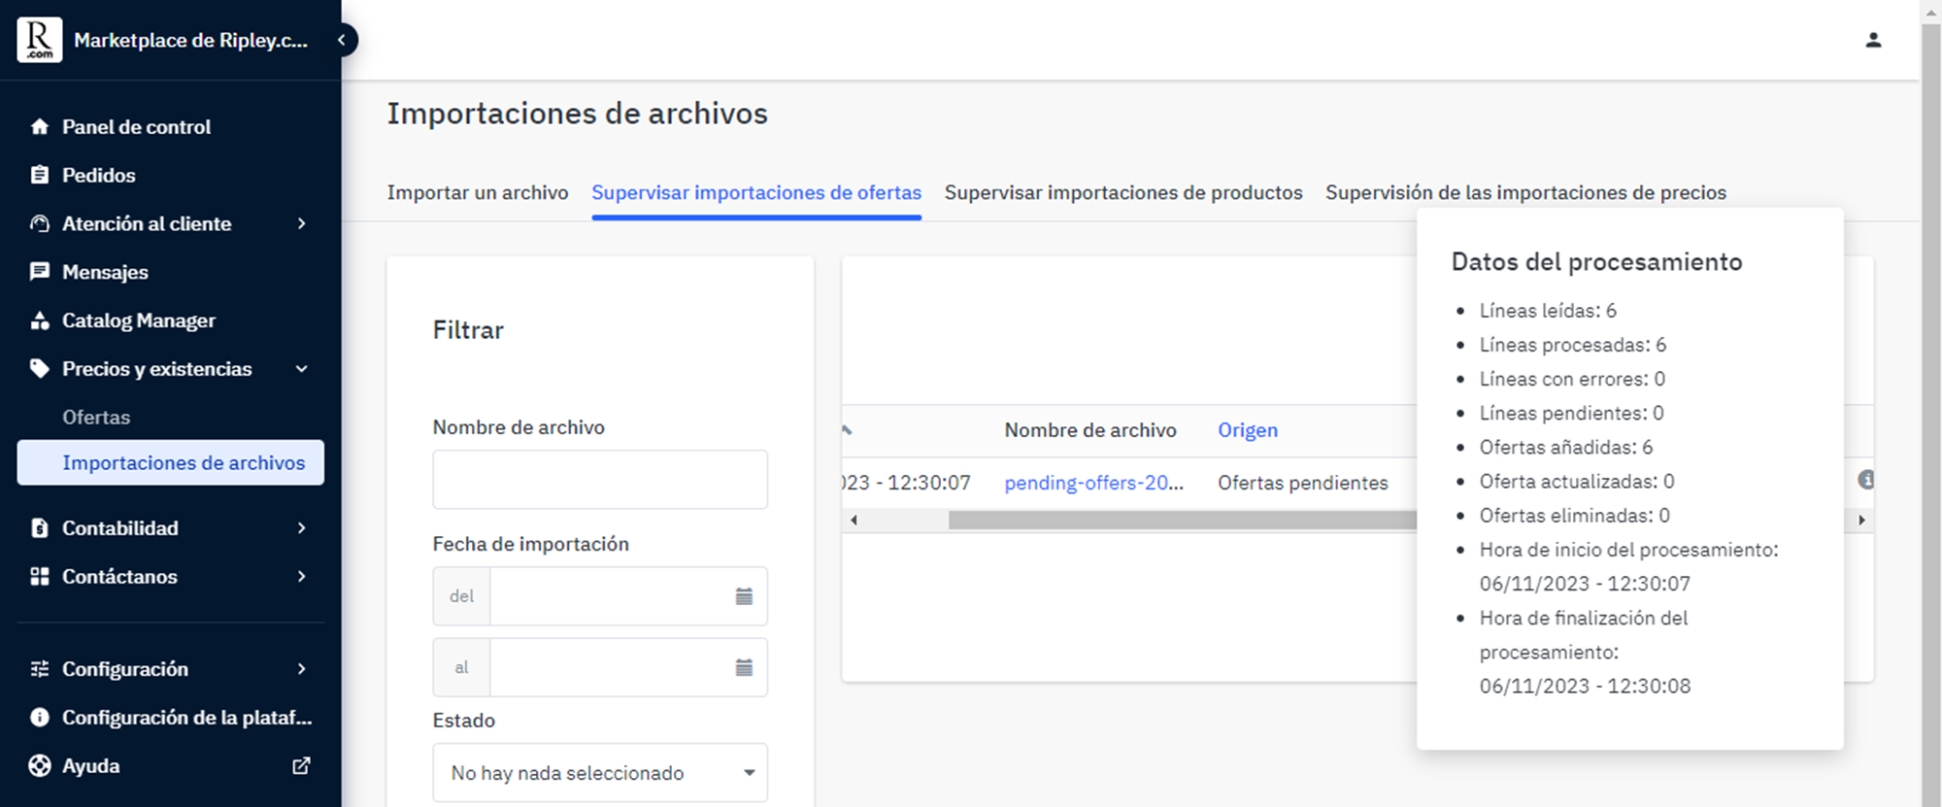
Task: Open the Supervisar importaciones de productos tab
Action: click(1123, 192)
